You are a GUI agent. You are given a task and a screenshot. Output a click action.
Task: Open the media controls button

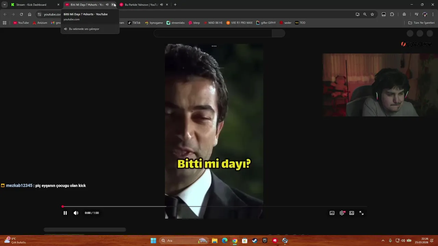[416, 14]
